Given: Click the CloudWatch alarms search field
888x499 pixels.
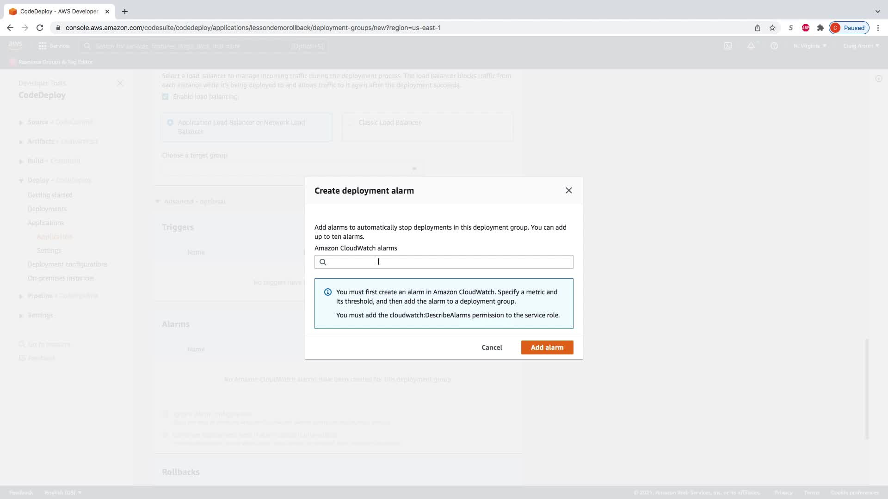Looking at the screenshot, I should [x=444, y=262].
